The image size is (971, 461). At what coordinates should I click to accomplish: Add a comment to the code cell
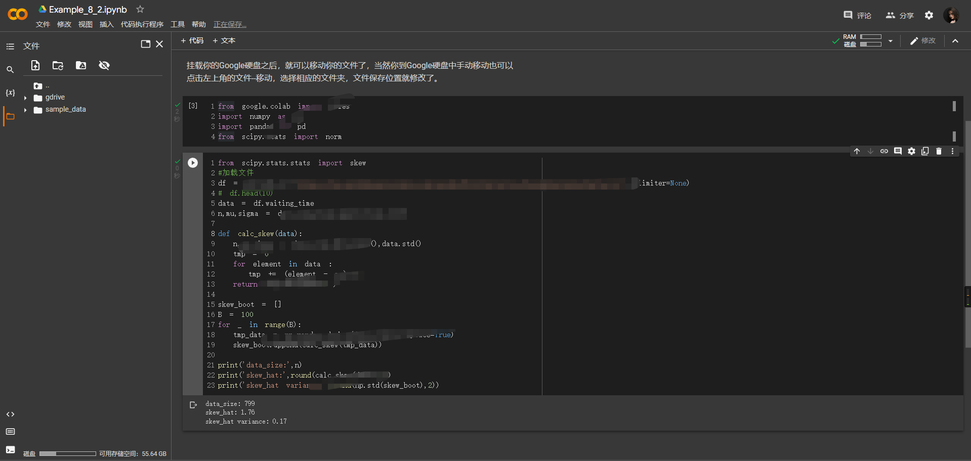point(898,151)
